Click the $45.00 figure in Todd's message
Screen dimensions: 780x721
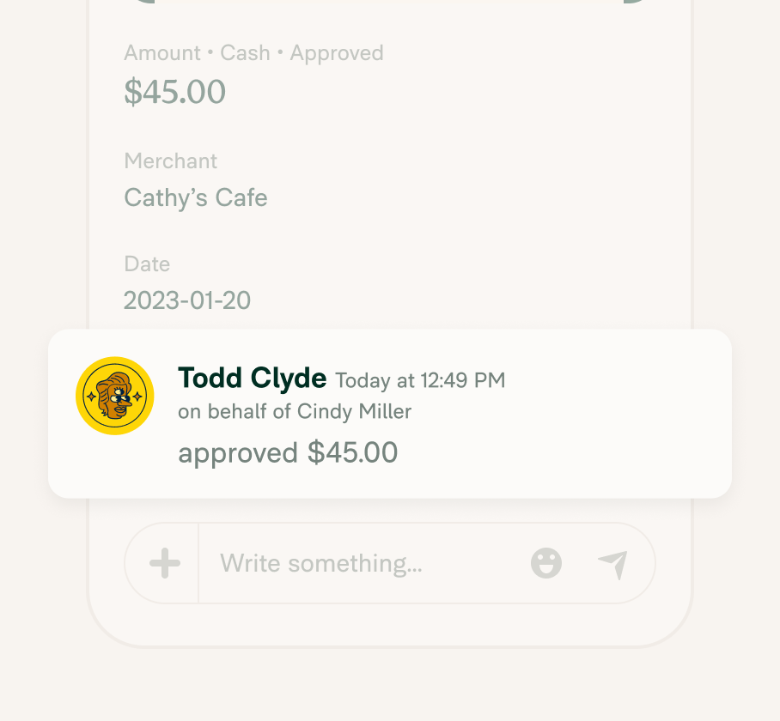[x=352, y=452]
